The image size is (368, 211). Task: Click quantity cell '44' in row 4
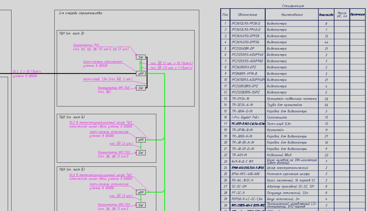326,42
